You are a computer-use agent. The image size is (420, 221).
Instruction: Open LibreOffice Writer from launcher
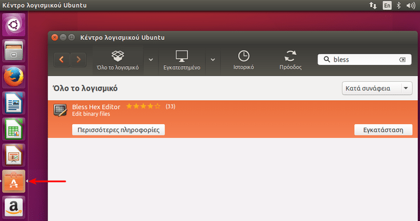13,103
